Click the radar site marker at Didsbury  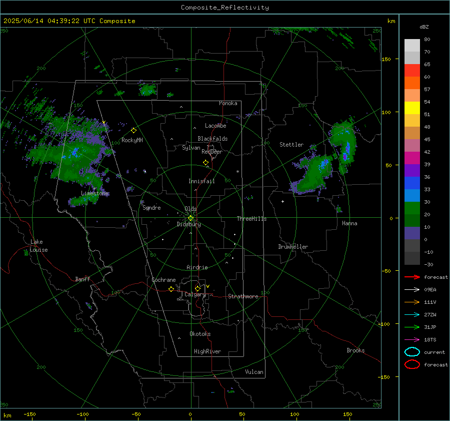(x=191, y=218)
